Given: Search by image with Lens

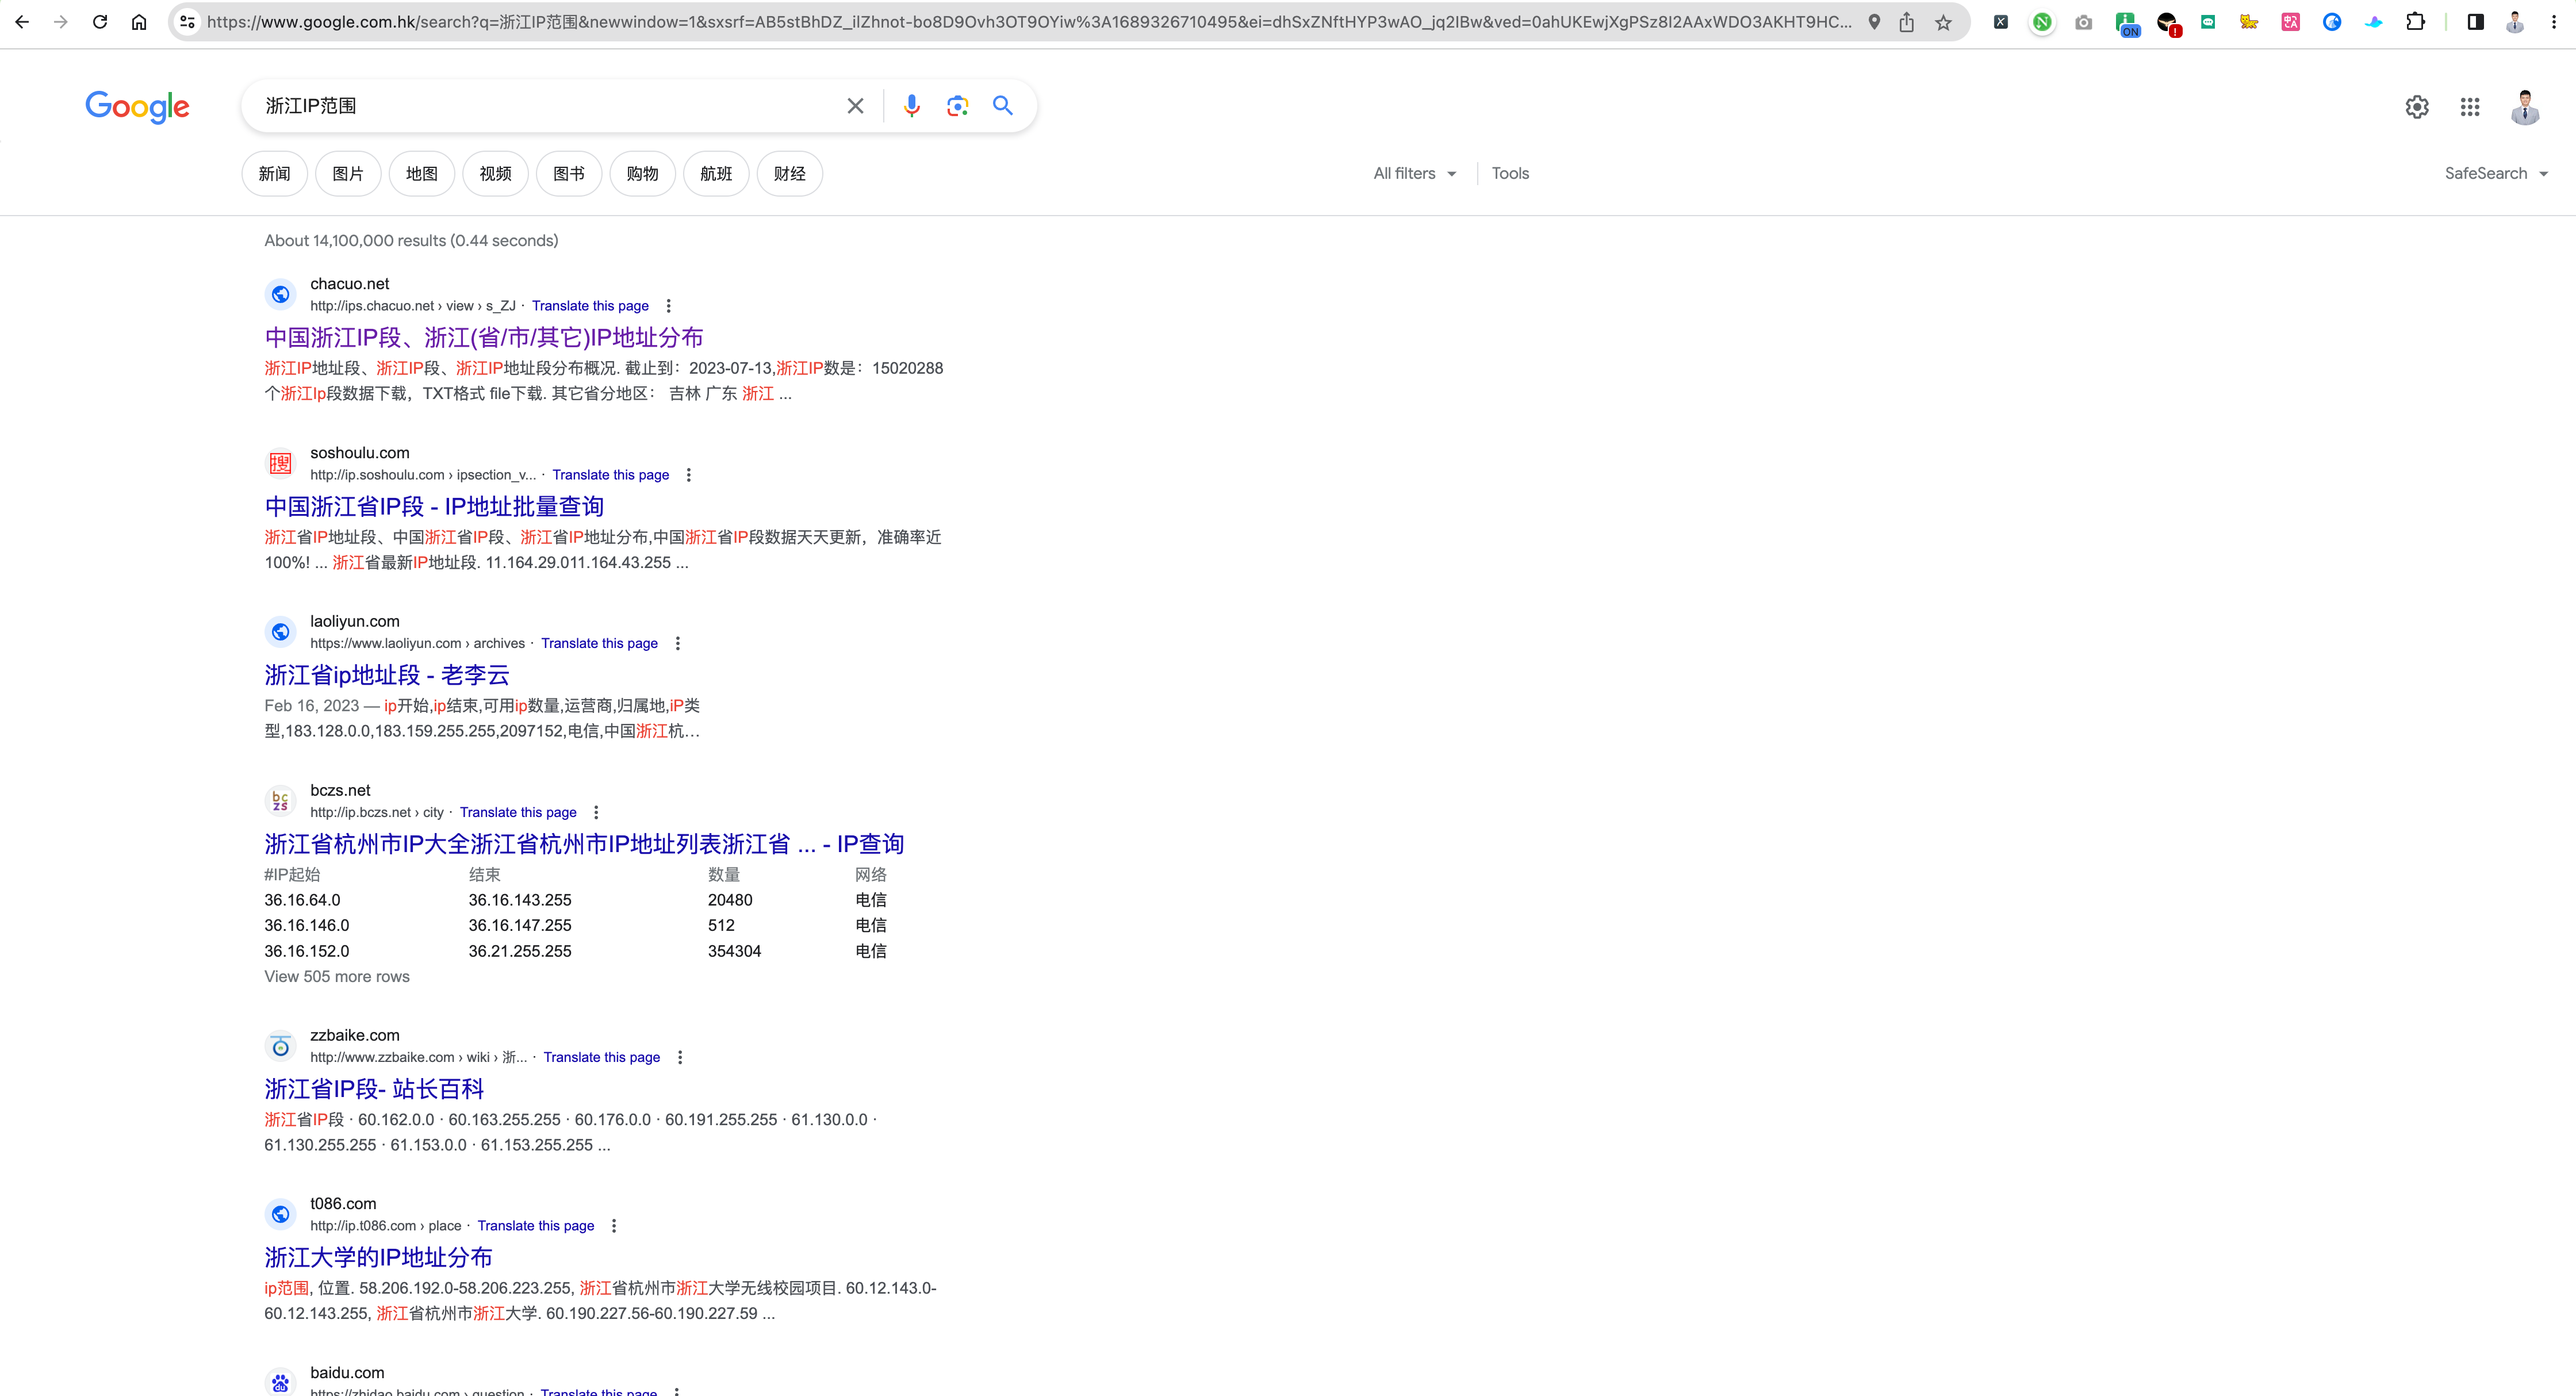Looking at the screenshot, I should (x=957, y=106).
